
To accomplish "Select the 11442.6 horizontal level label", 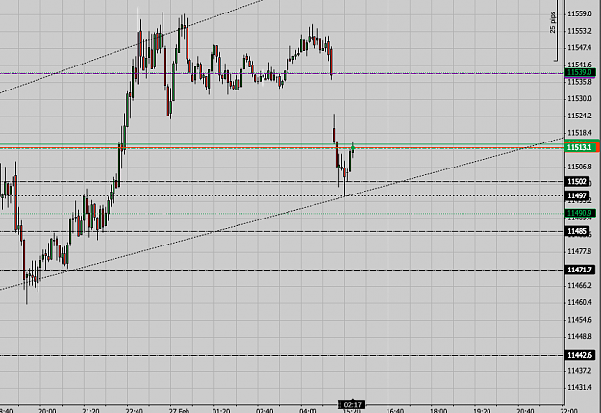I will coord(580,355).
